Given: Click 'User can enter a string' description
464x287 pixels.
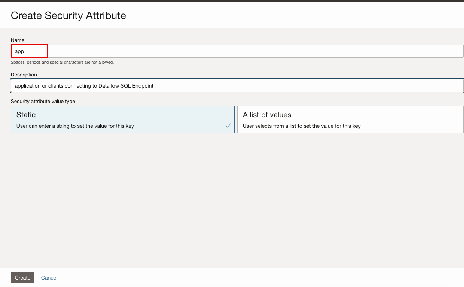Looking at the screenshot, I should 75,126.
